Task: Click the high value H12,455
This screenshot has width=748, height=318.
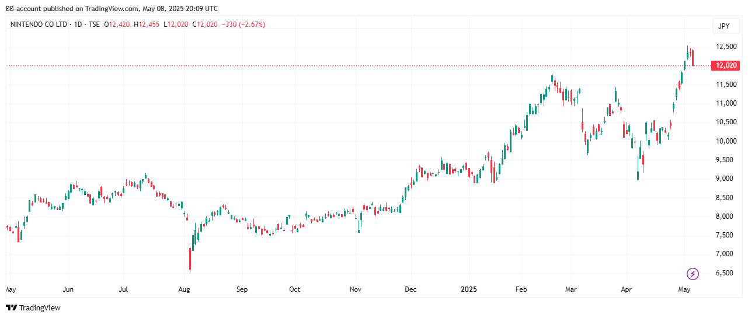Action: [147, 25]
